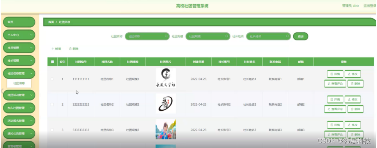Viewport: 377px width, 148px height.
Task: Click search icon in 社长姓名 field
Action: (287, 36)
